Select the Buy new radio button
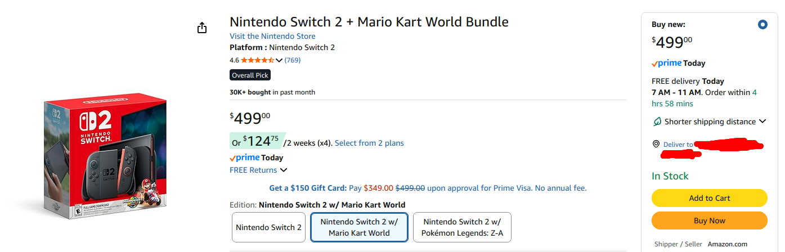Viewport: 785px width, 252px height. click(762, 24)
